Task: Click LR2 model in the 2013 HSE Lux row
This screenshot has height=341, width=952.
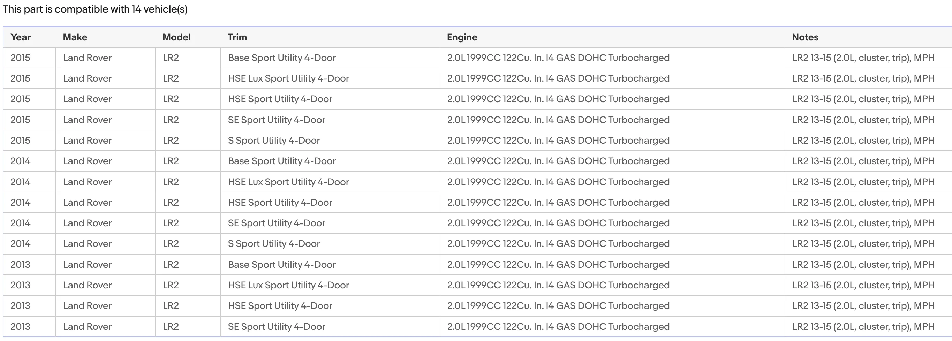Action: tap(188, 285)
